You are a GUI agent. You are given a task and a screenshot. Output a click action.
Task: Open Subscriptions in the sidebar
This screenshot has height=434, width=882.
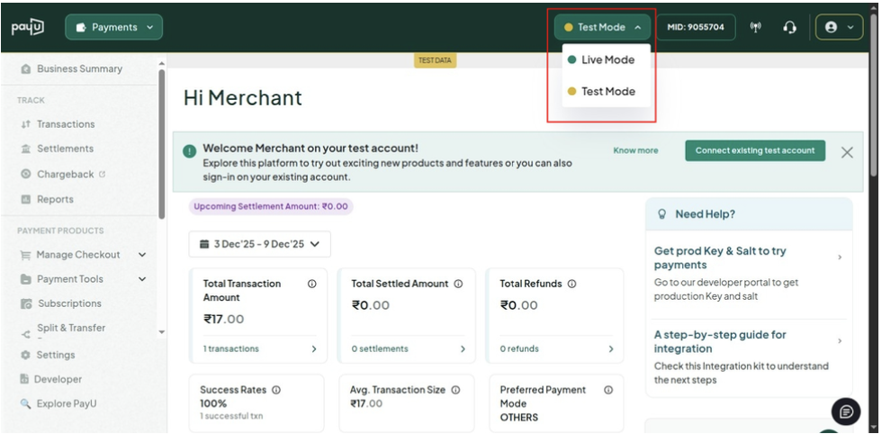point(70,303)
